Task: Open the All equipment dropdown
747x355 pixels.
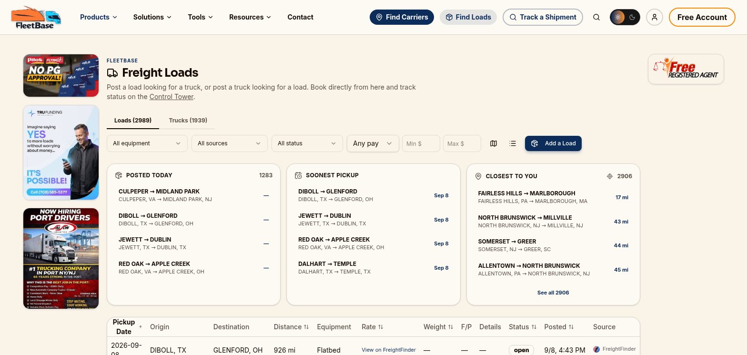Action: [x=147, y=143]
